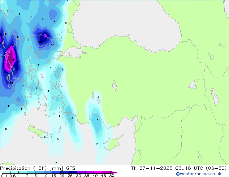Image resolution: width=229 pixels, height=177 pixels.
Task: Click the 40–45 mm magenta legend swatch
Action: [x=98, y=172]
